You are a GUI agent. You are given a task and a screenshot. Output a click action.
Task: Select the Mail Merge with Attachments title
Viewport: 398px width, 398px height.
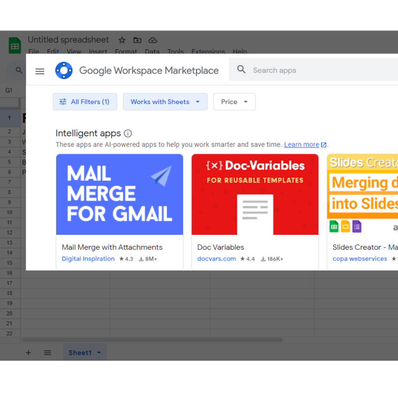[x=112, y=247]
